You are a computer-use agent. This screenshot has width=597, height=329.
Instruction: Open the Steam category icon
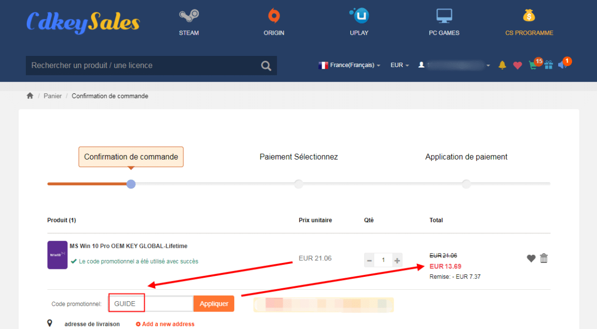(x=189, y=15)
